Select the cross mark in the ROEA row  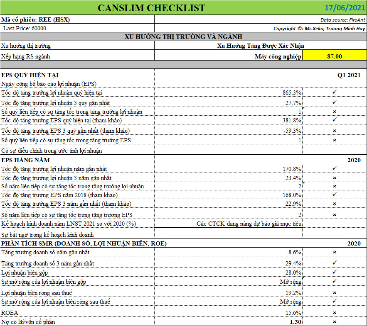pos(335,313)
